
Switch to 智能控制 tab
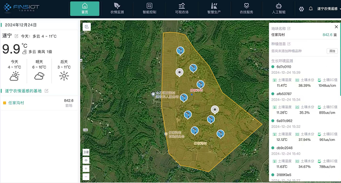coord(149,8)
